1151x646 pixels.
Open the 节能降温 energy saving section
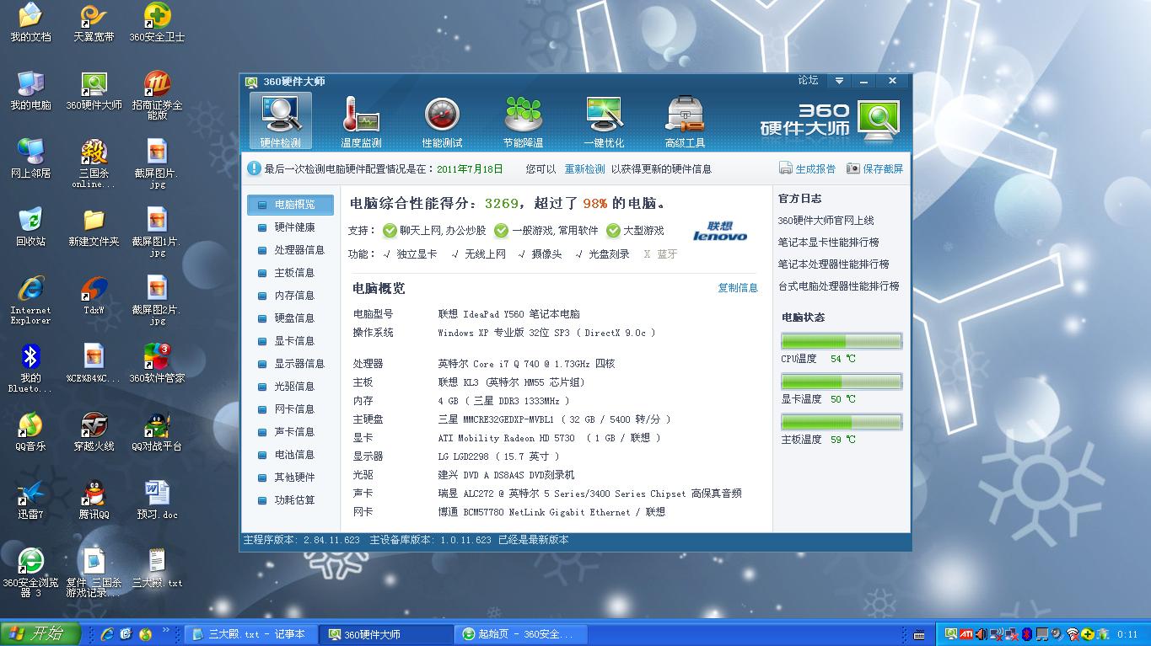click(523, 121)
